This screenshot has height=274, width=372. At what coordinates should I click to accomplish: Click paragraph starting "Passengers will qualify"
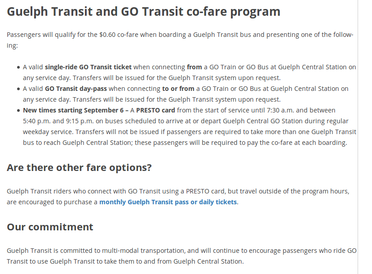180,40
